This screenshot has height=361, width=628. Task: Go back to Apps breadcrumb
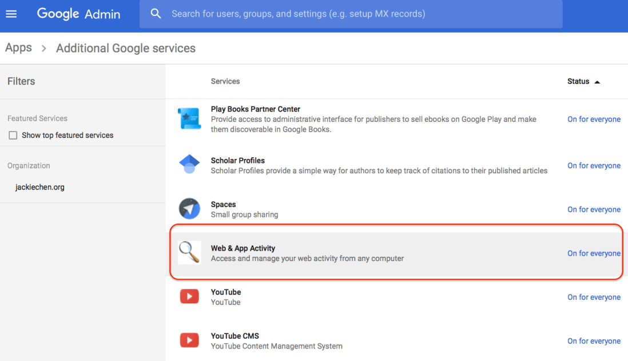(x=18, y=48)
